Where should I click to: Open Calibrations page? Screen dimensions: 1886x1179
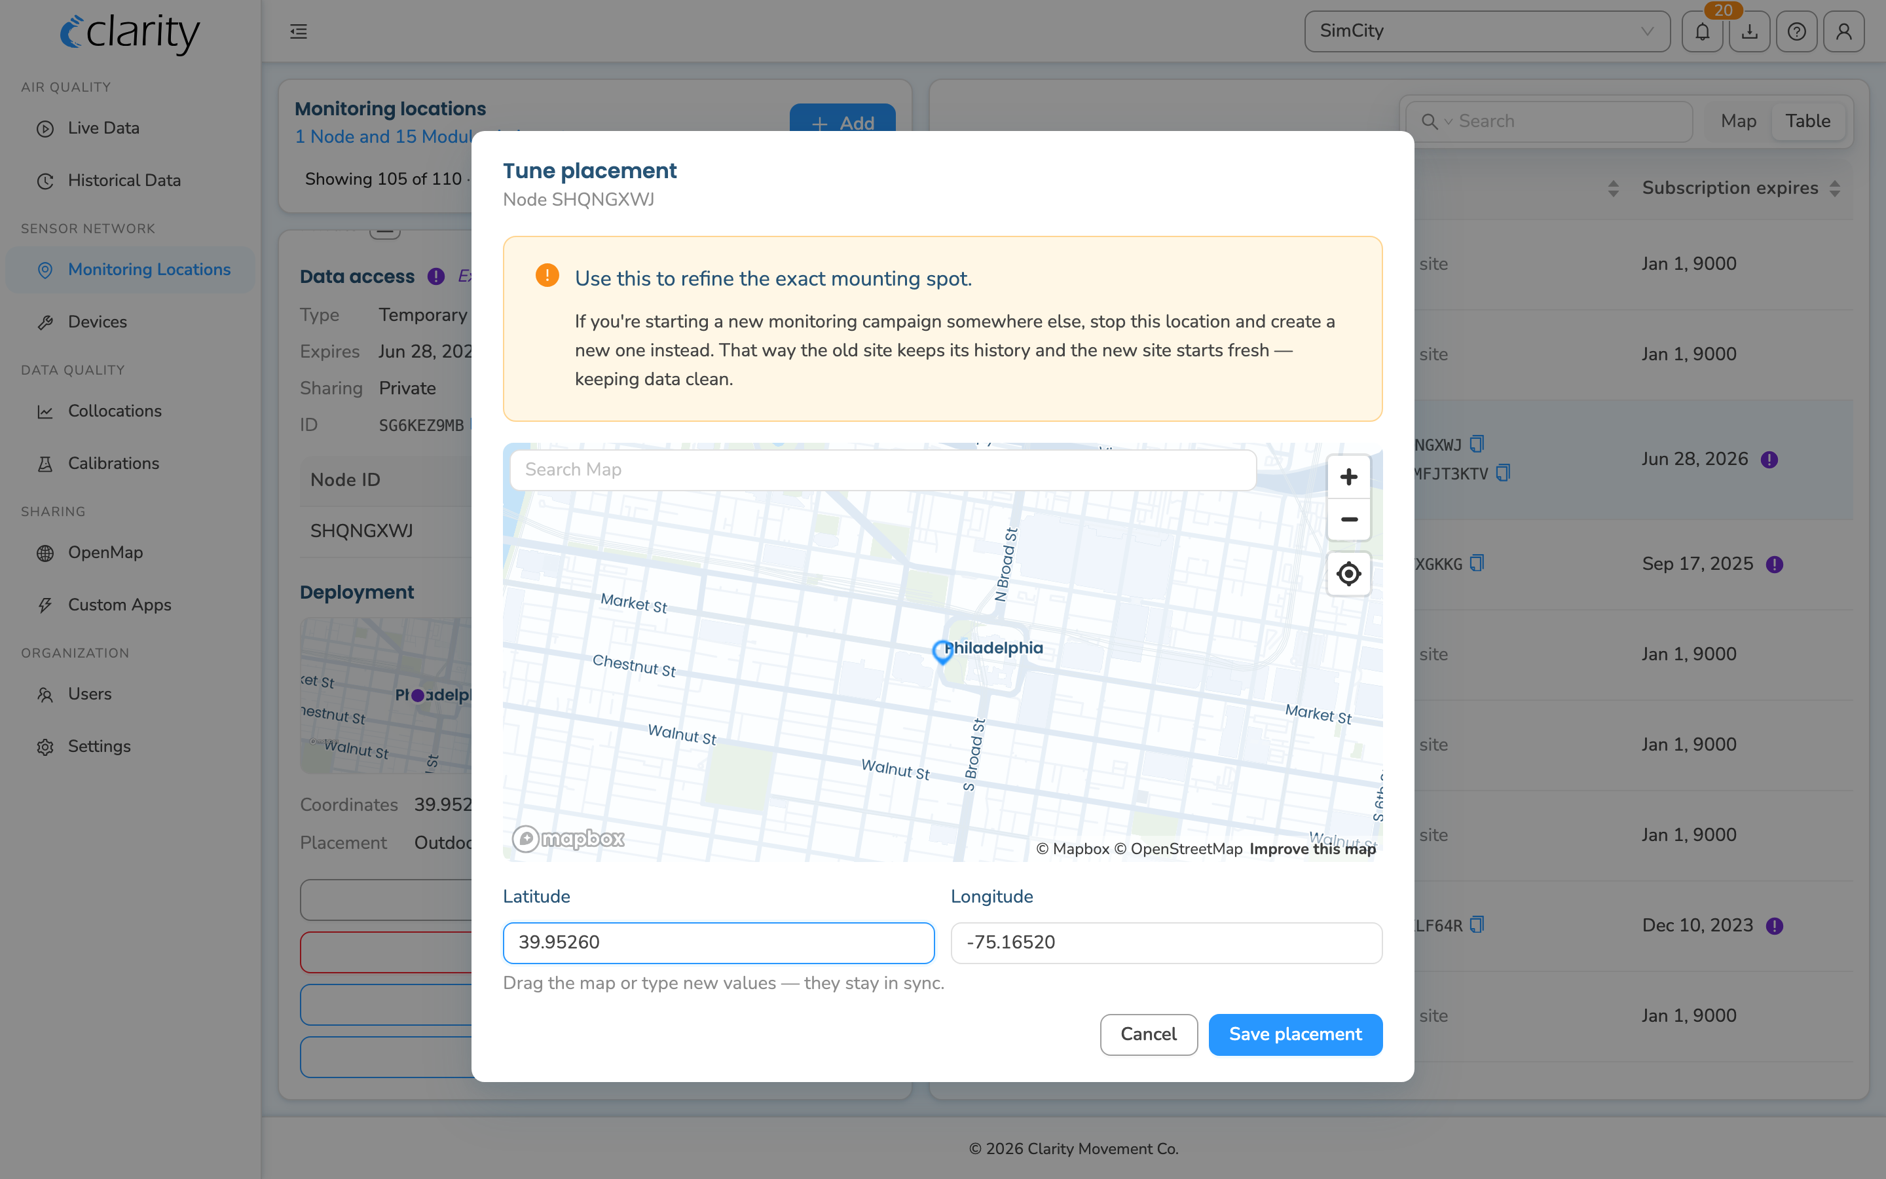[113, 463]
